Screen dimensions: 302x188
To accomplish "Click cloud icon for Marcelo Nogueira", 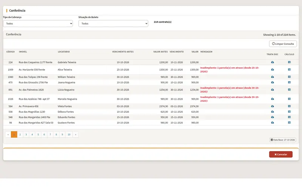I will [x=272, y=99].
